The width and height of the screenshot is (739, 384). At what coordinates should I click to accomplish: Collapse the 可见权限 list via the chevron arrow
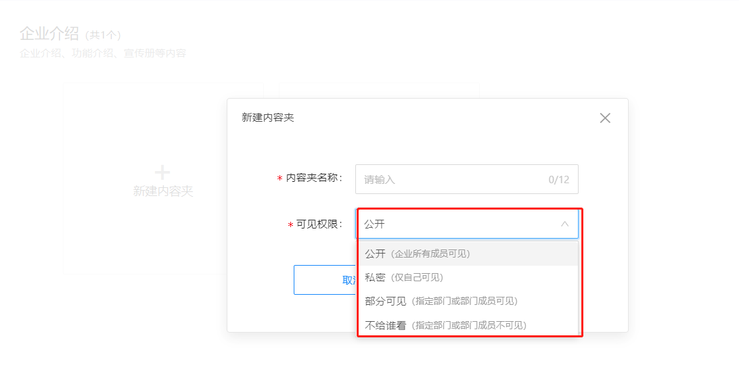pos(564,224)
